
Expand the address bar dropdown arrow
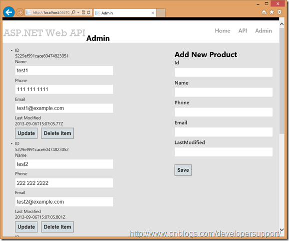tap(78, 12)
